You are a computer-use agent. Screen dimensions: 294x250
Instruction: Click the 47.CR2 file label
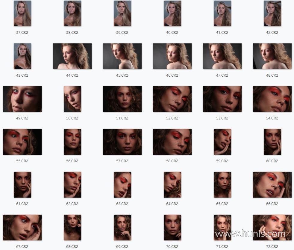tap(222, 75)
